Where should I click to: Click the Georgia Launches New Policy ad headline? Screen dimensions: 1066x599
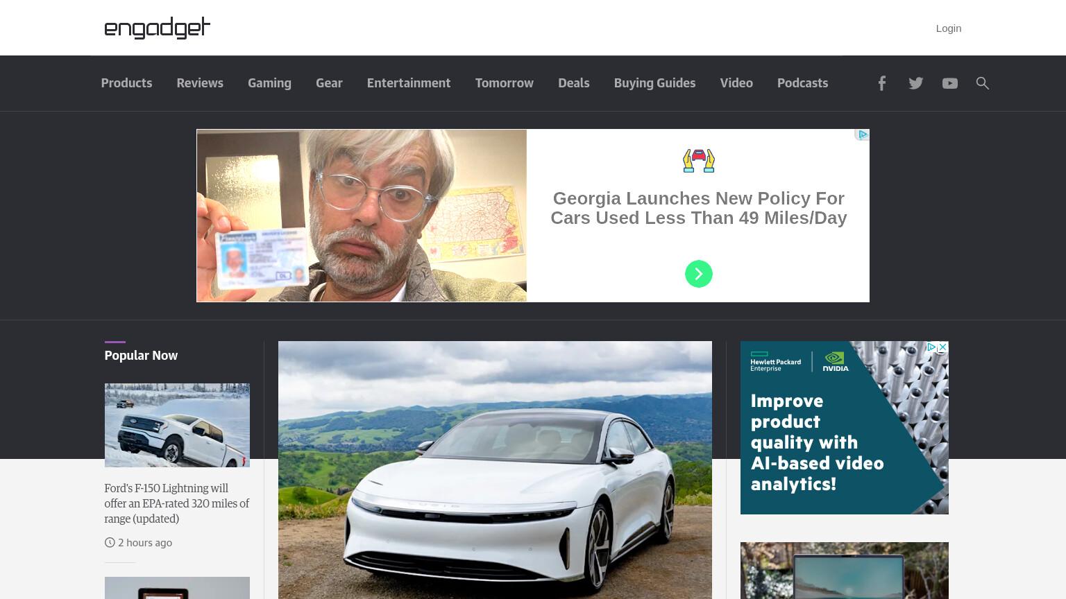pos(699,208)
